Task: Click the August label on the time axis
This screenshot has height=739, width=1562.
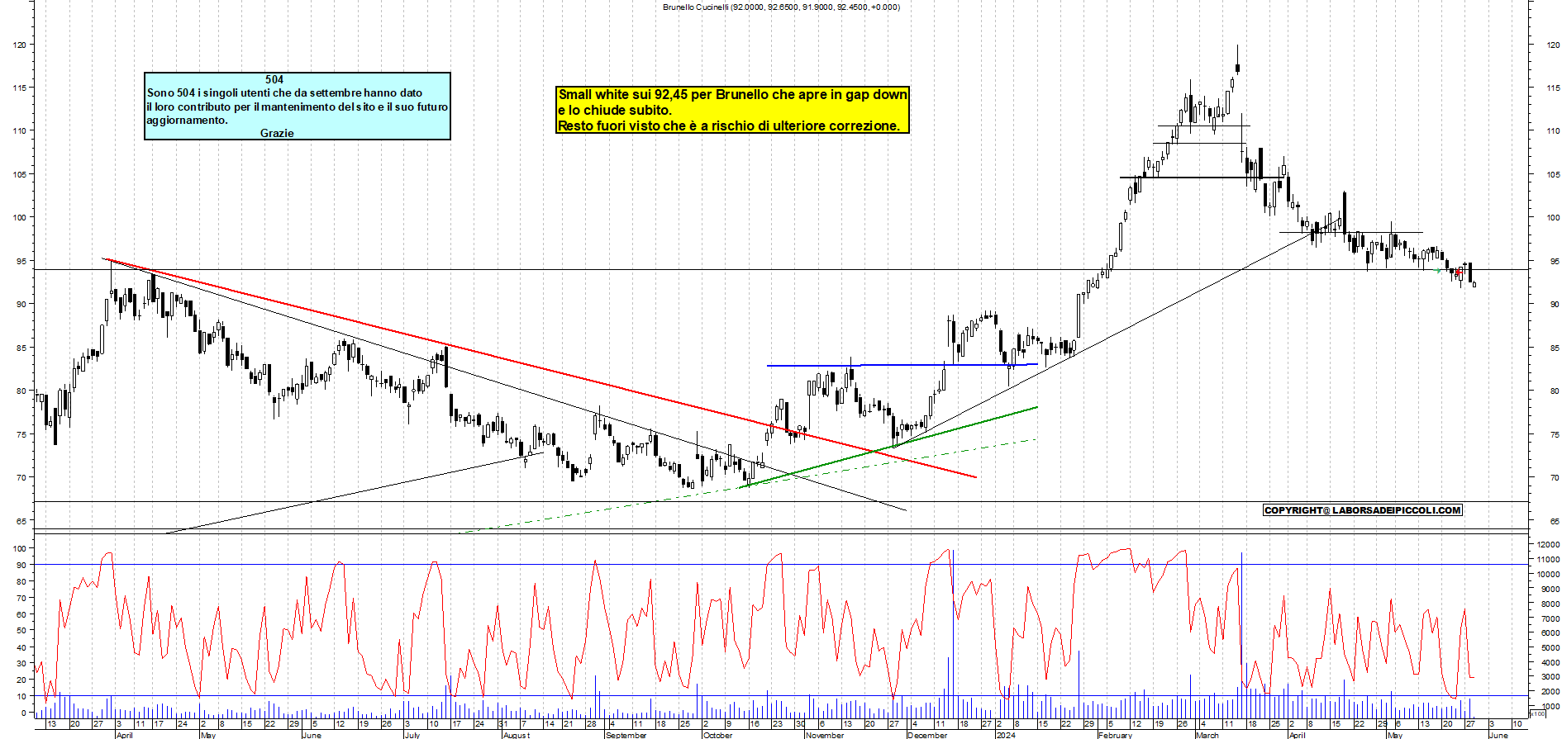Action: 517,735
